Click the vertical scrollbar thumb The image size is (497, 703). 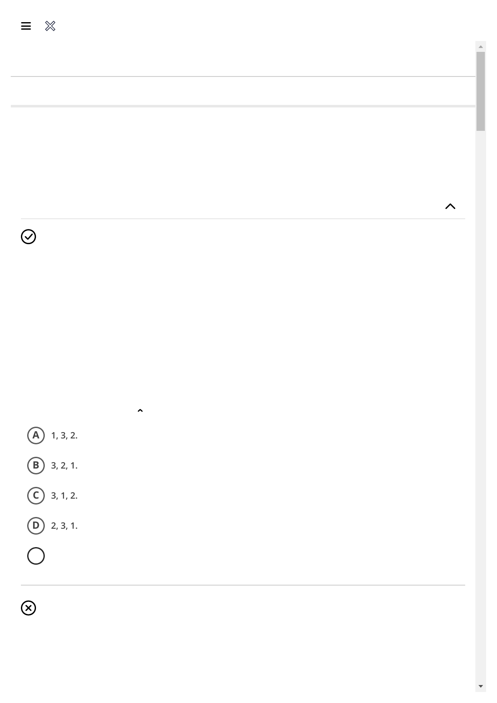pyautogui.click(x=481, y=91)
